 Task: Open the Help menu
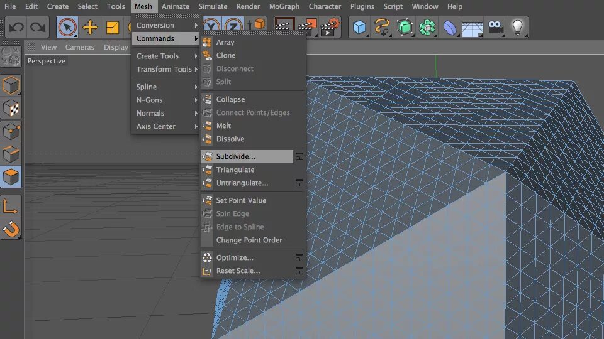coord(454,6)
